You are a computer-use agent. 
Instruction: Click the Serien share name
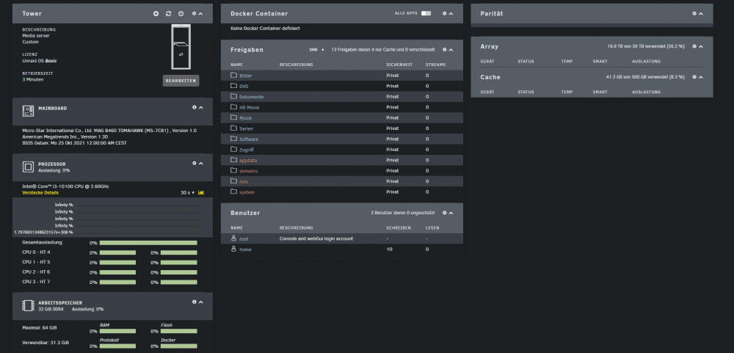246,128
